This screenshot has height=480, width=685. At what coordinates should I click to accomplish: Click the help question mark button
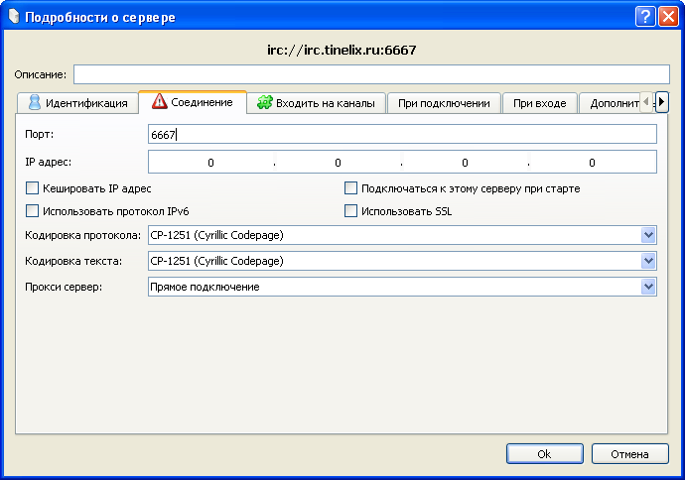[x=645, y=16]
